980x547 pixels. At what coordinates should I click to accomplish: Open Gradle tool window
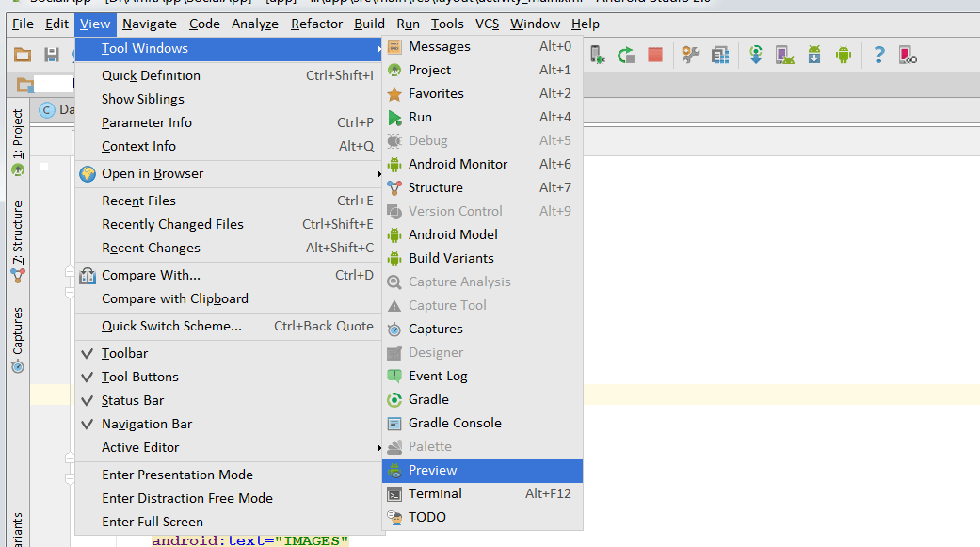[x=482, y=399]
